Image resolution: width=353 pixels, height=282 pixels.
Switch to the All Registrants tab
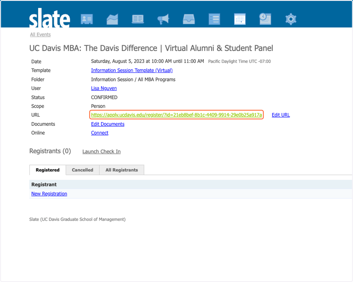(122, 170)
